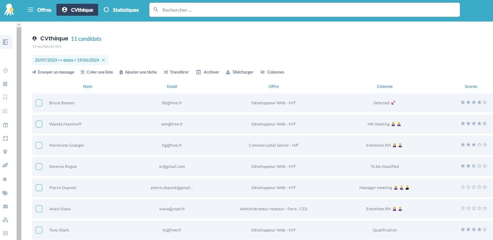Click the magnifier icon in the search bar
The width and height of the screenshot is (493, 240).
pyautogui.click(x=156, y=10)
